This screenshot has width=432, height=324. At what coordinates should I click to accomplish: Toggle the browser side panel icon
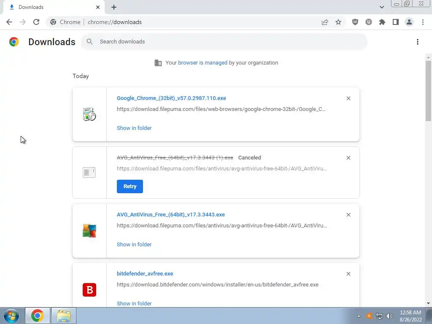396,22
